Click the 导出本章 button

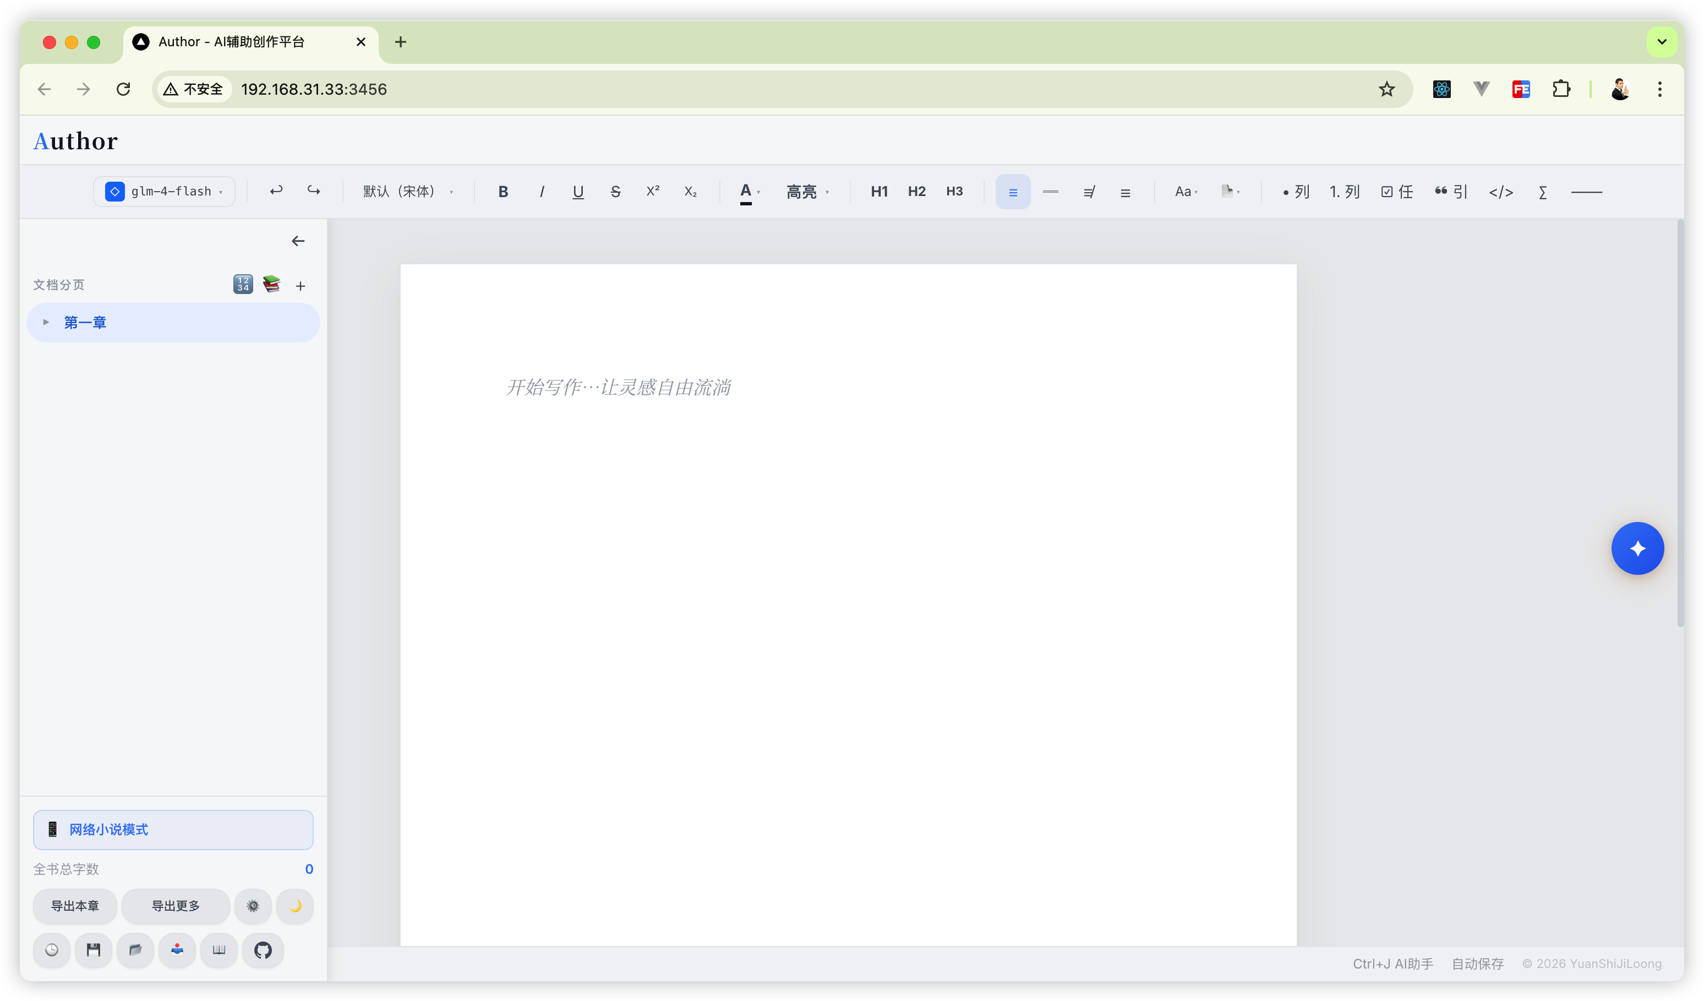click(75, 906)
